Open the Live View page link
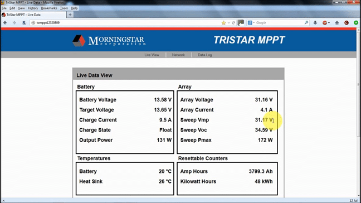Image resolution: width=361 pixels, height=203 pixels. pyautogui.click(x=152, y=55)
